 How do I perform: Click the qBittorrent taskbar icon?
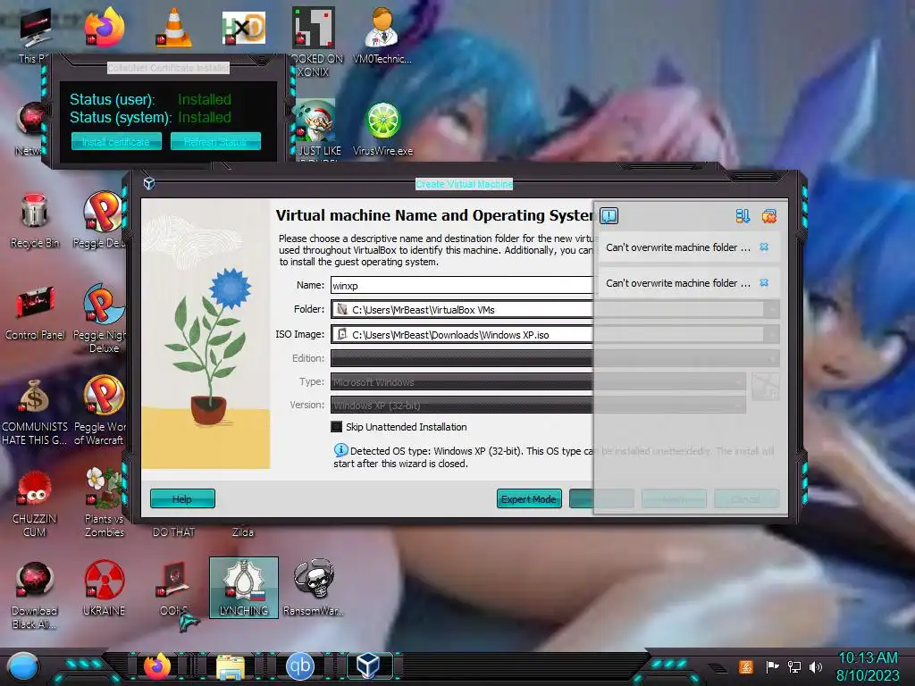(x=300, y=666)
